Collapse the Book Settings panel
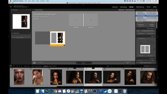The width and height of the screenshot is (167, 94). pyautogui.click(x=155, y=10)
